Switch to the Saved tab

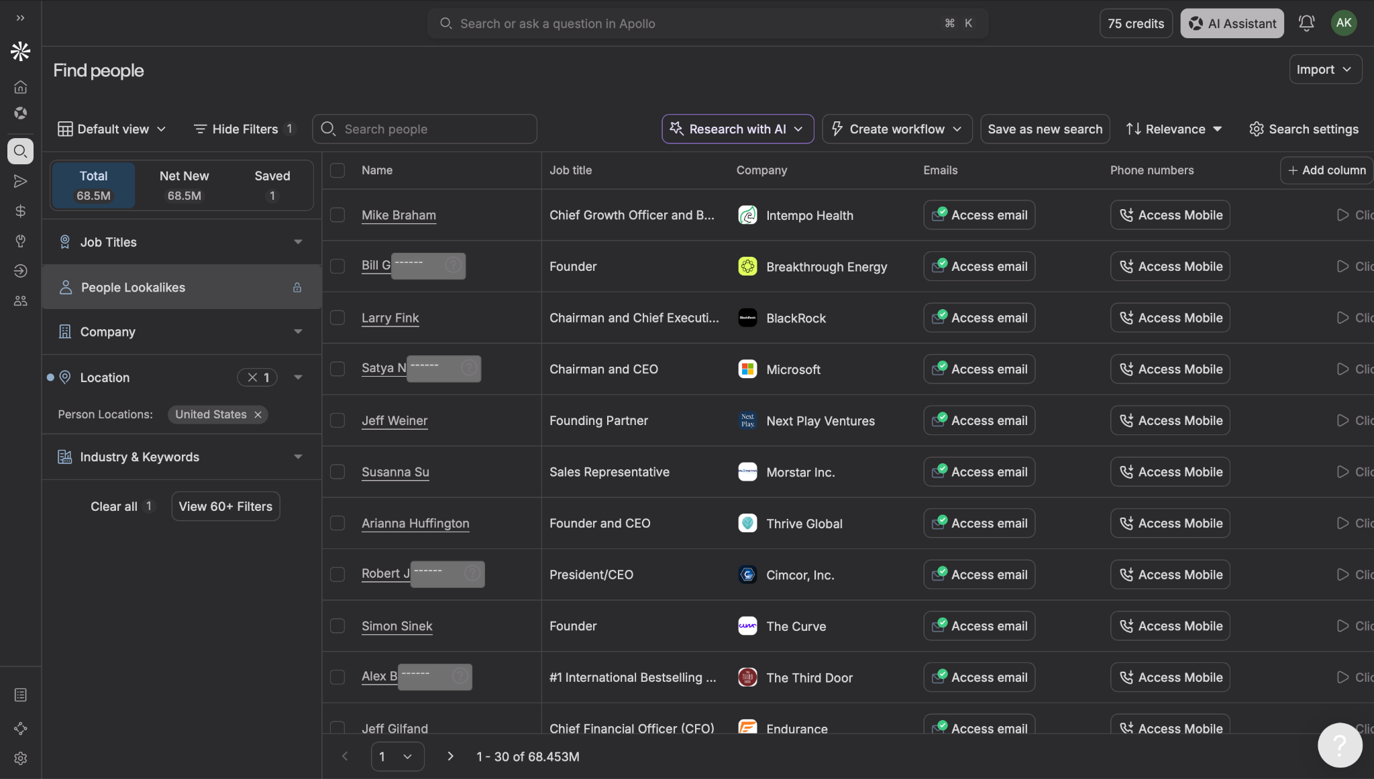272,185
